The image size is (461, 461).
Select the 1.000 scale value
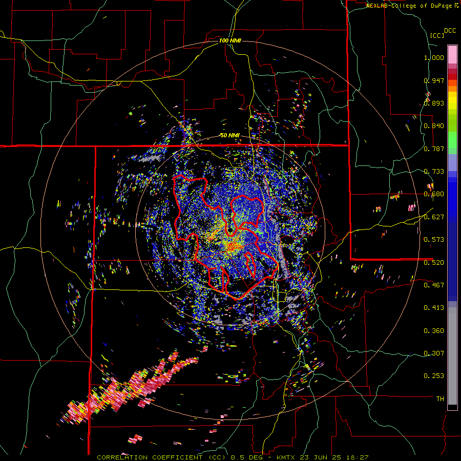click(x=434, y=57)
